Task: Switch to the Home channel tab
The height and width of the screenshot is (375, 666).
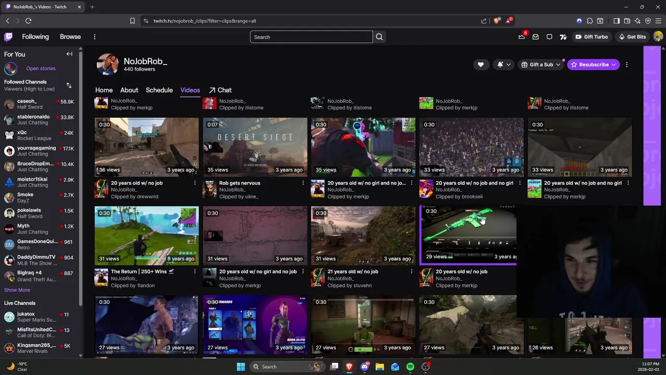Action: tap(104, 90)
